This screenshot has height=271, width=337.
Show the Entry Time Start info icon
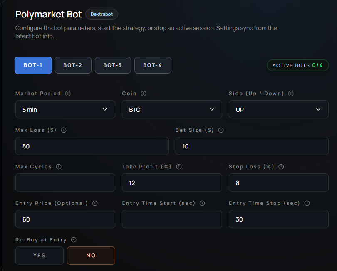tap(202, 203)
